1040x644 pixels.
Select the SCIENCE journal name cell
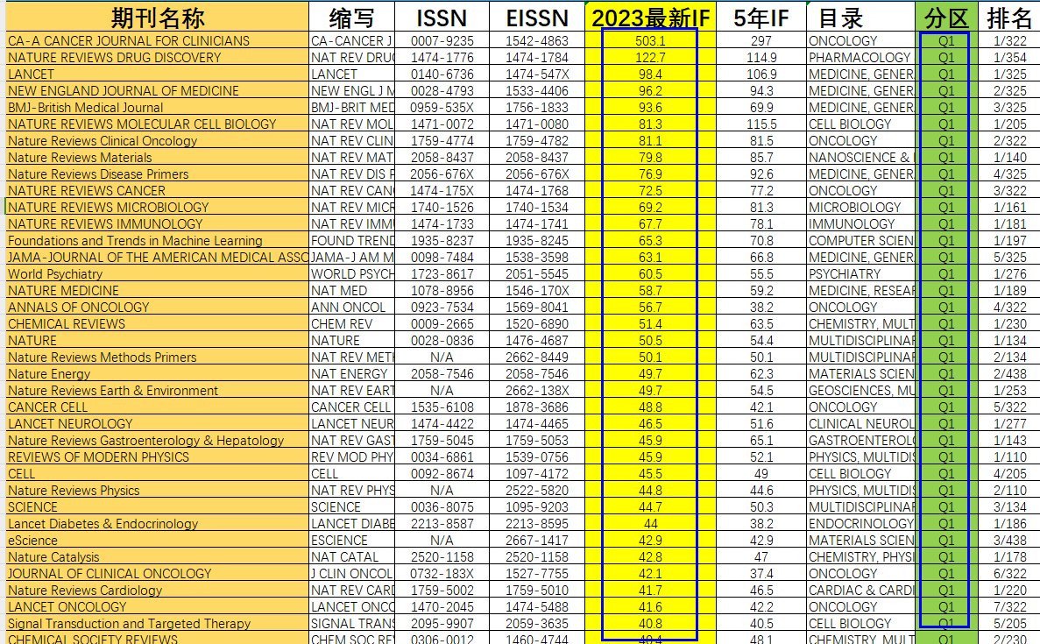(x=157, y=506)
